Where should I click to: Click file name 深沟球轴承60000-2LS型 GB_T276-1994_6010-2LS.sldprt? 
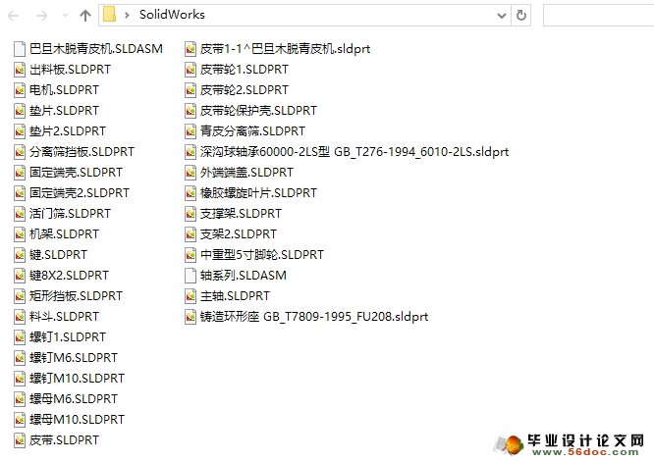click(x=354, y=152)
